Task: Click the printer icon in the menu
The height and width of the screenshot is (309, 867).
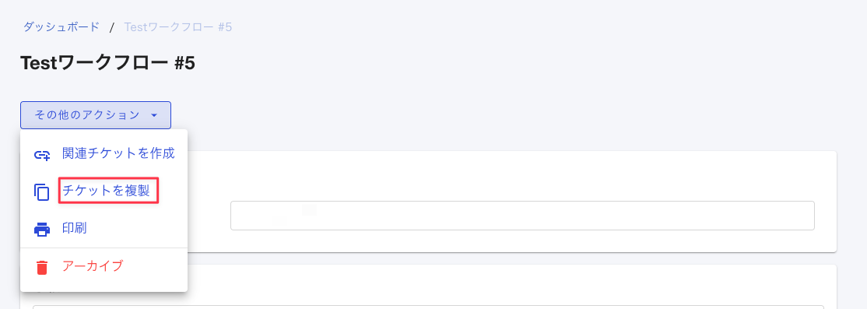Action: [42, 229]
